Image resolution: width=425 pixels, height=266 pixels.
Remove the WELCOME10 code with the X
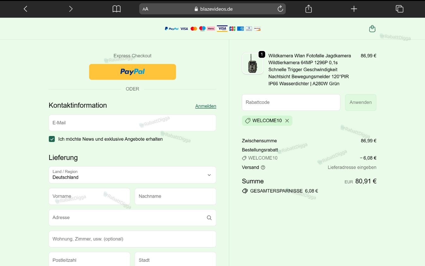coord(287,121)
